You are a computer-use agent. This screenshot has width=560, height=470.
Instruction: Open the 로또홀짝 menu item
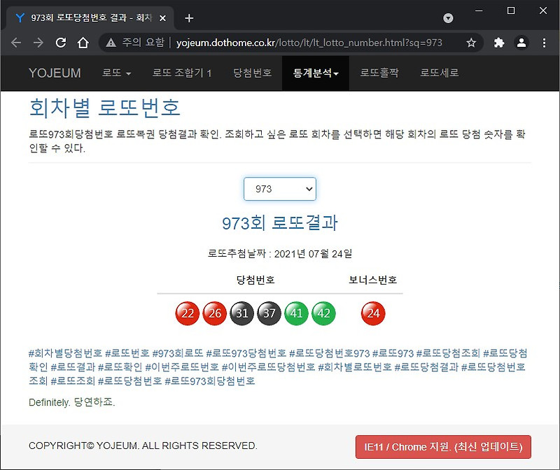click(379, 73)
